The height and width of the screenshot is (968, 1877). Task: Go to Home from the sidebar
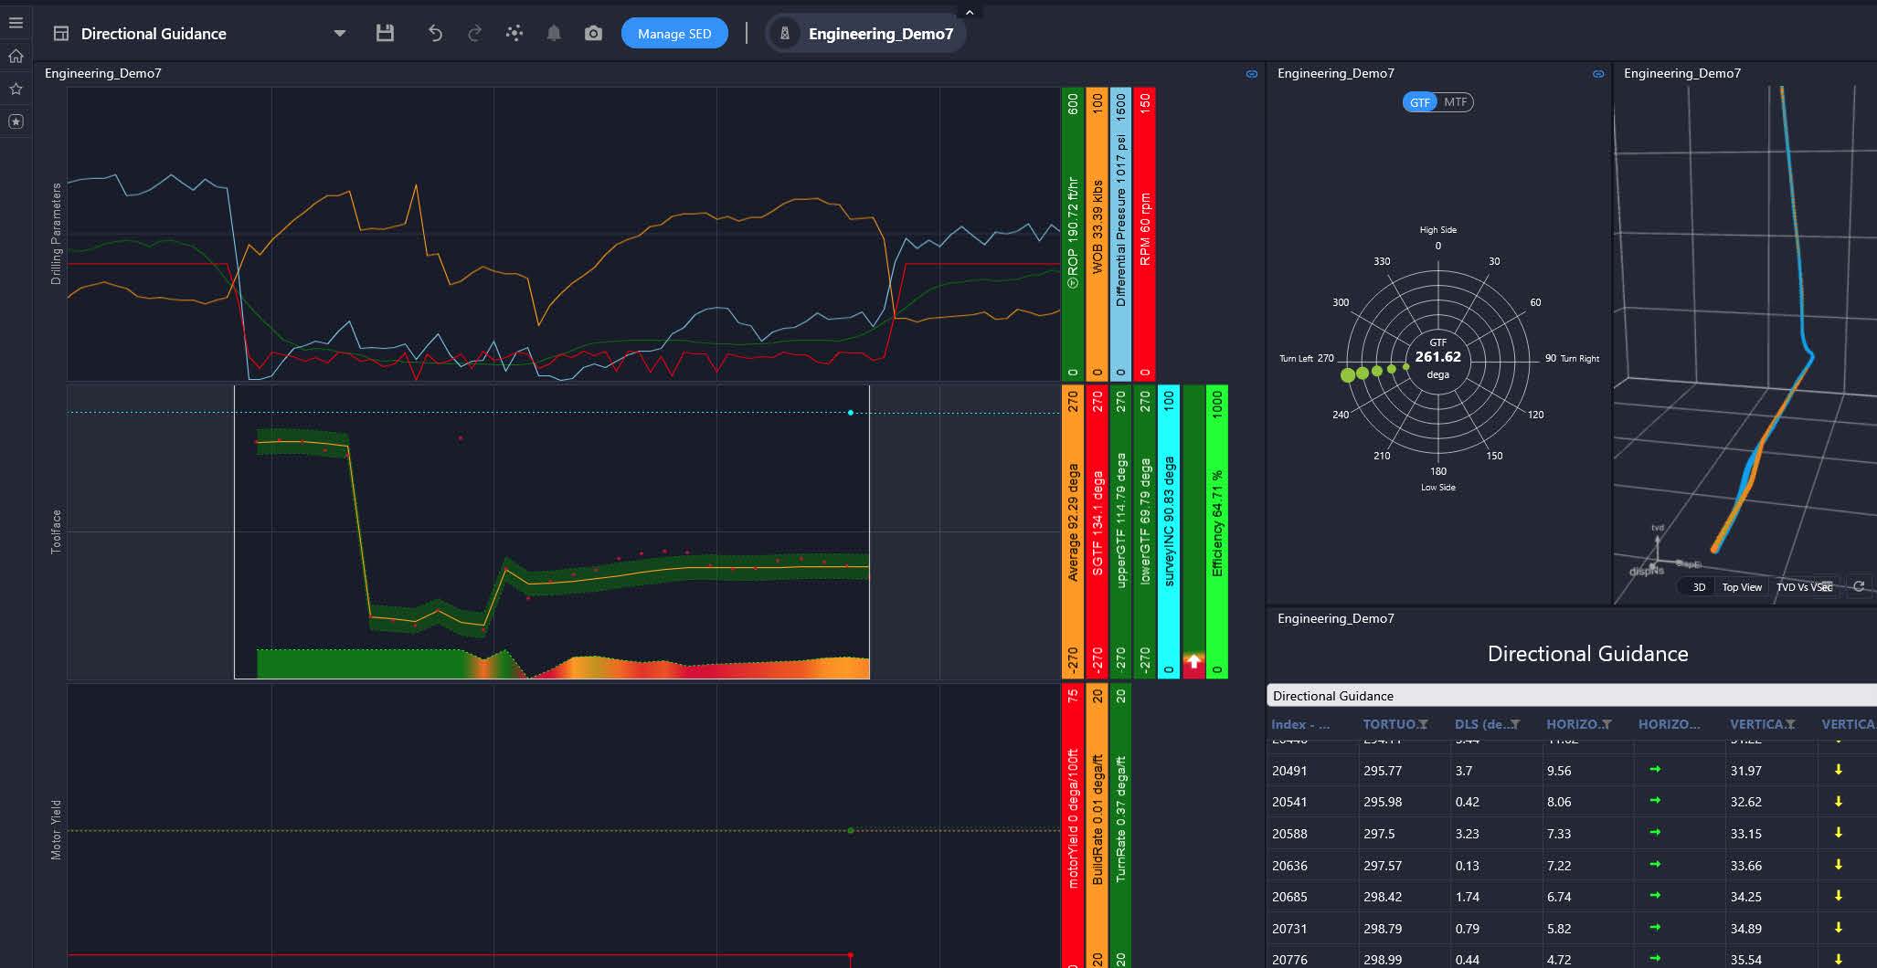pyautogui.click(x=16, y=57)
